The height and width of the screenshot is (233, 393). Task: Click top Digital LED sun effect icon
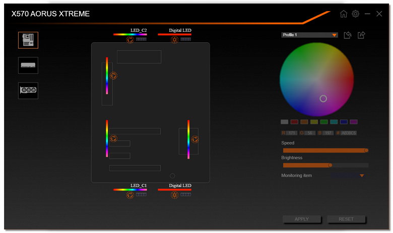pos(174,40)
